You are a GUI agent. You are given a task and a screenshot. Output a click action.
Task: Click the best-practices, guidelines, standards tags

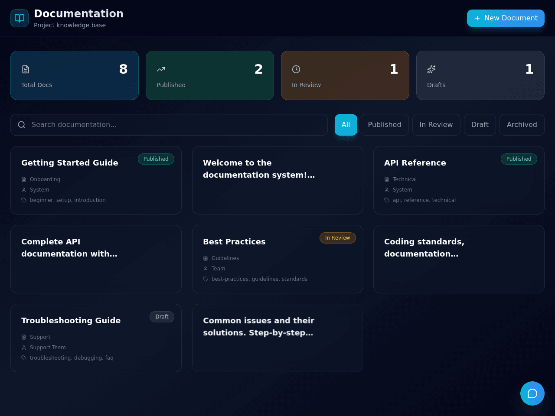pyautogui.click(x=259, y=279)
